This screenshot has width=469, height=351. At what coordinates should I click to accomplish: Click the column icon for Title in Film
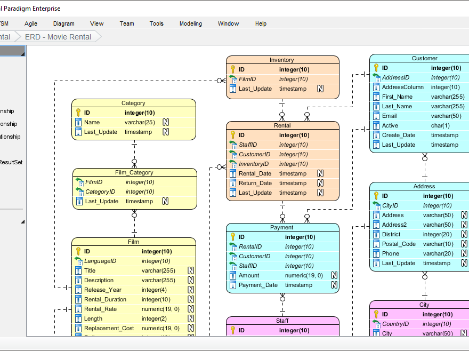[x=78, y=270]
